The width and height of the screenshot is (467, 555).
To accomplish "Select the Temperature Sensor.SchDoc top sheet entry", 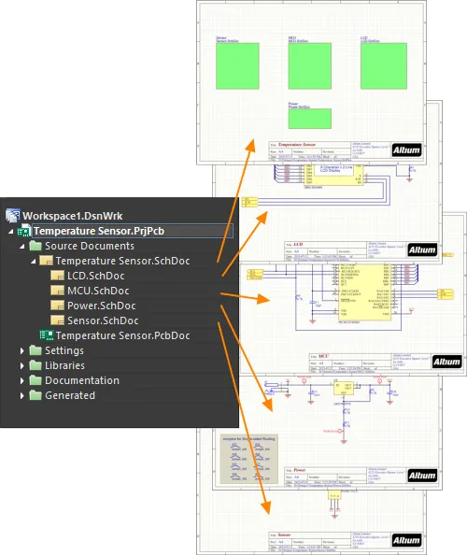I will click(122, 261).
